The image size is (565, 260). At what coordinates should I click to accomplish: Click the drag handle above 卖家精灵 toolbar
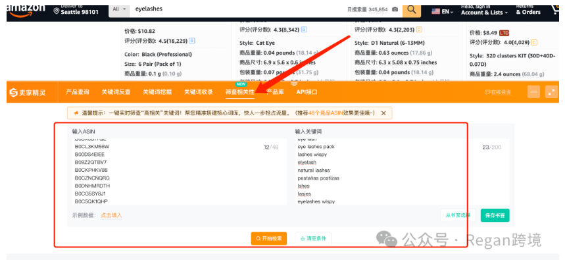coord(294,84)
